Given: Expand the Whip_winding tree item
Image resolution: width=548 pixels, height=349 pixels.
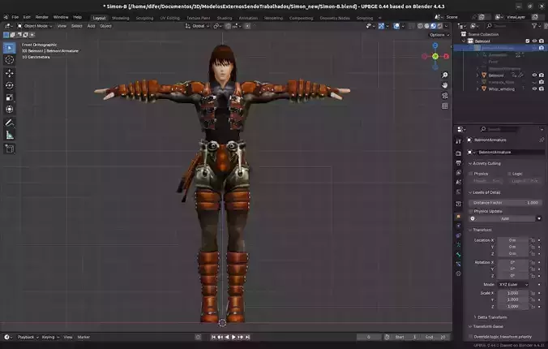Looking at the screenshot, I should (477, 89).
